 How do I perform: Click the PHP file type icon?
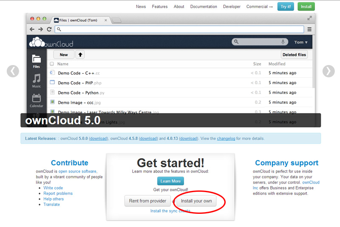pyautogui.click(x=52, y=82)
